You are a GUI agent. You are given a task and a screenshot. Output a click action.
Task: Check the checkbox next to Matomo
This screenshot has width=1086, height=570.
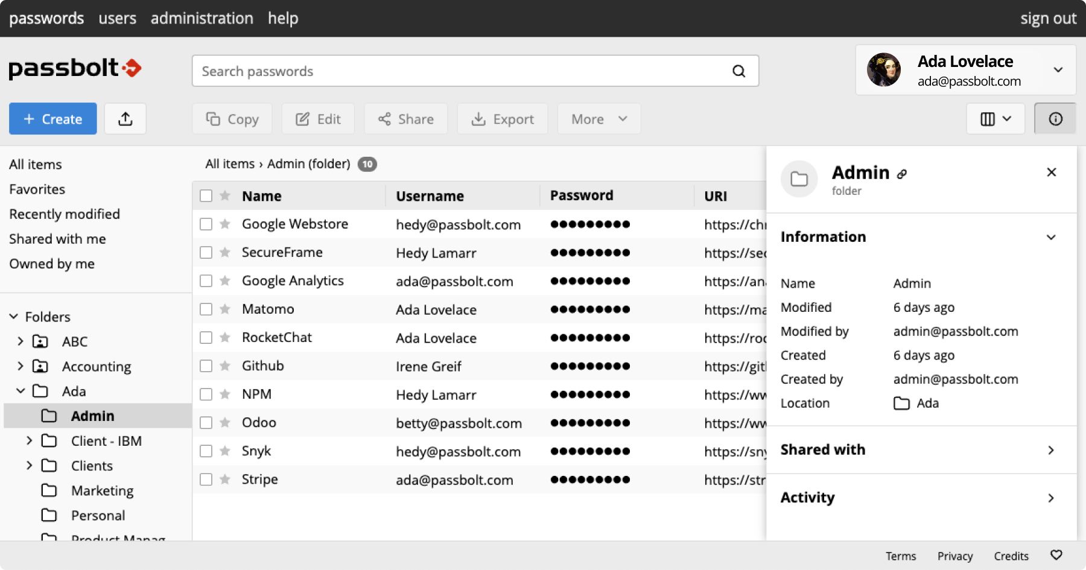coord(206,309)
